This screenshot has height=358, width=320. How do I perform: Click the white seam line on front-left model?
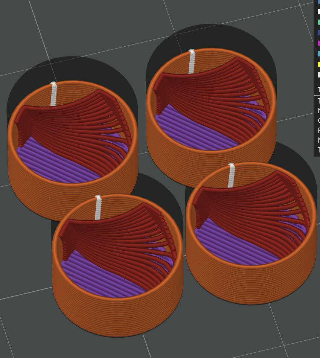[98, 207]
